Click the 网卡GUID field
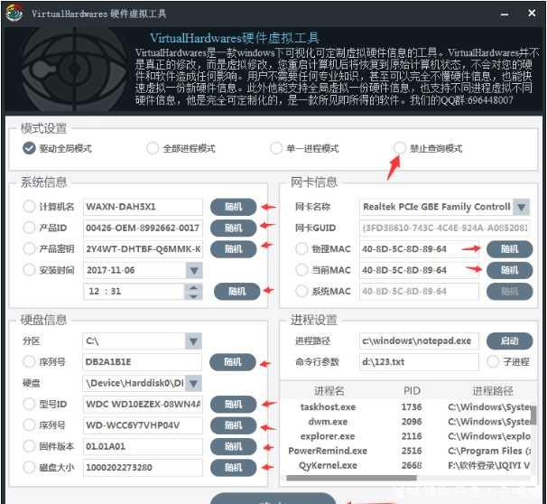The height and width of the screenshot is (504, 547). coord(445,228)
